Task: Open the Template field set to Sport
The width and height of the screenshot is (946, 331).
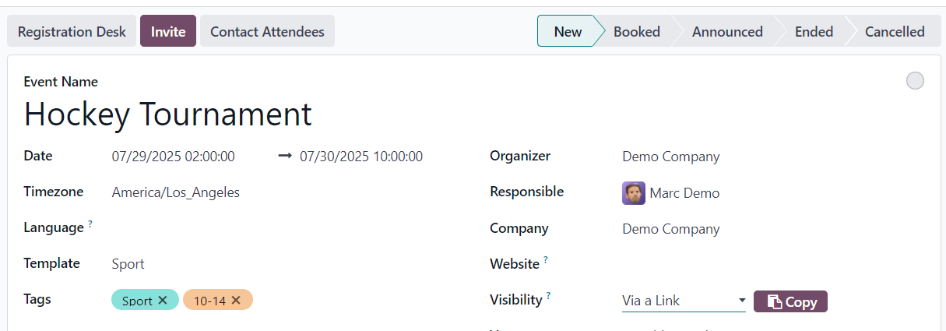Action: pyautogui.click(x=128, y=264)
